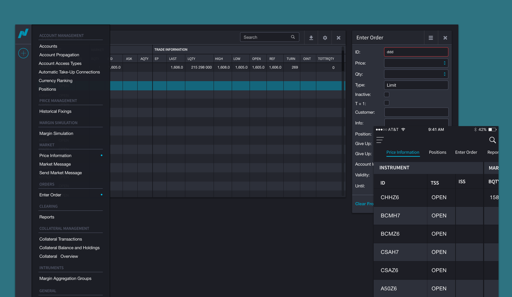512x297 pixels.
Task: Open Automatic Take-Up Connections item
Action: [x=69, y=72]
